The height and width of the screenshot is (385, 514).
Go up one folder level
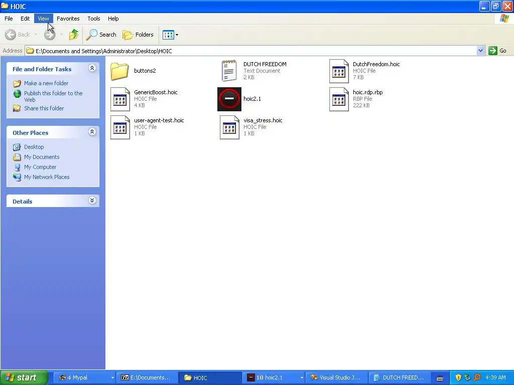74,35
